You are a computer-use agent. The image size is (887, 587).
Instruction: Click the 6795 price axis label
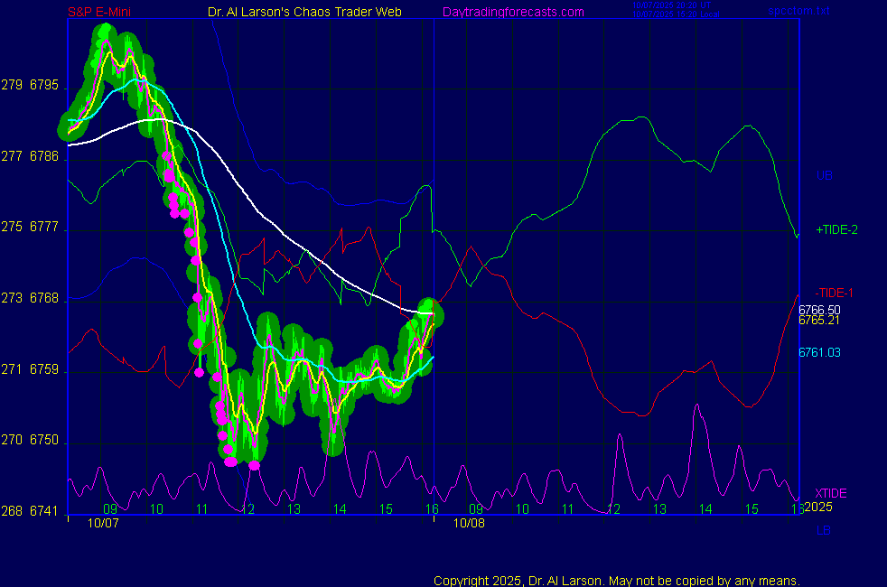44,86
